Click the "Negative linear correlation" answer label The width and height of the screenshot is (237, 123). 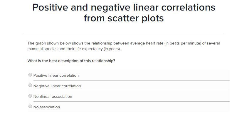[x=57, y=86]
